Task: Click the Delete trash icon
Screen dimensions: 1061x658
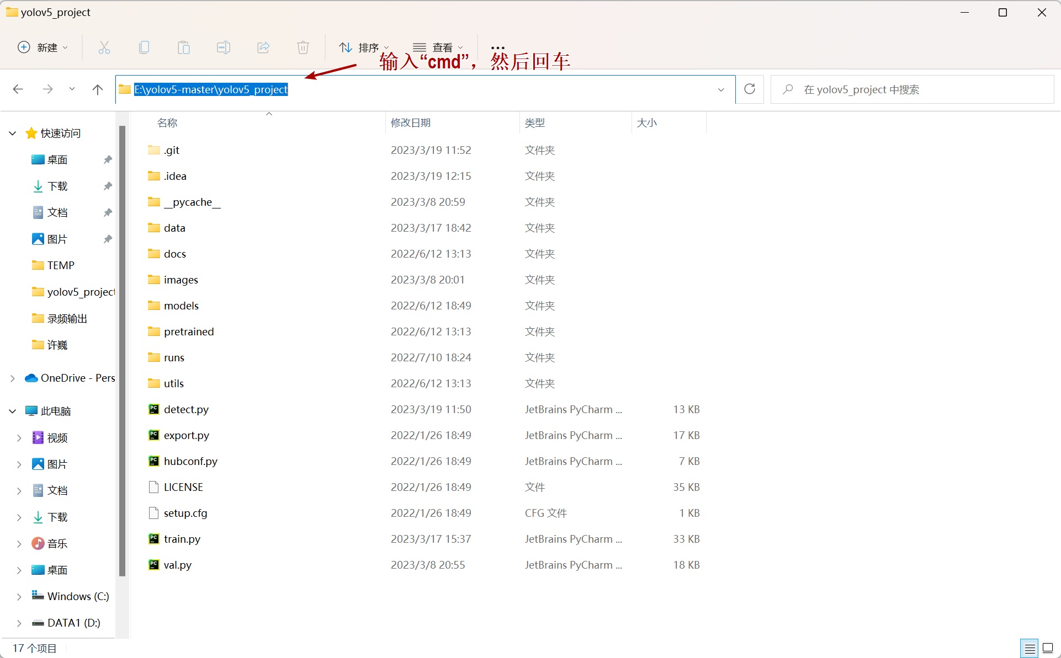Action: coord(303,47)
